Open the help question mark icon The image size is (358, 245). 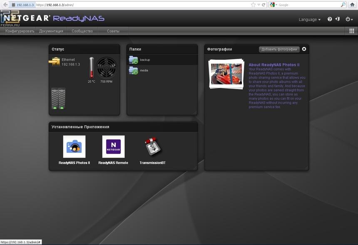330,19
